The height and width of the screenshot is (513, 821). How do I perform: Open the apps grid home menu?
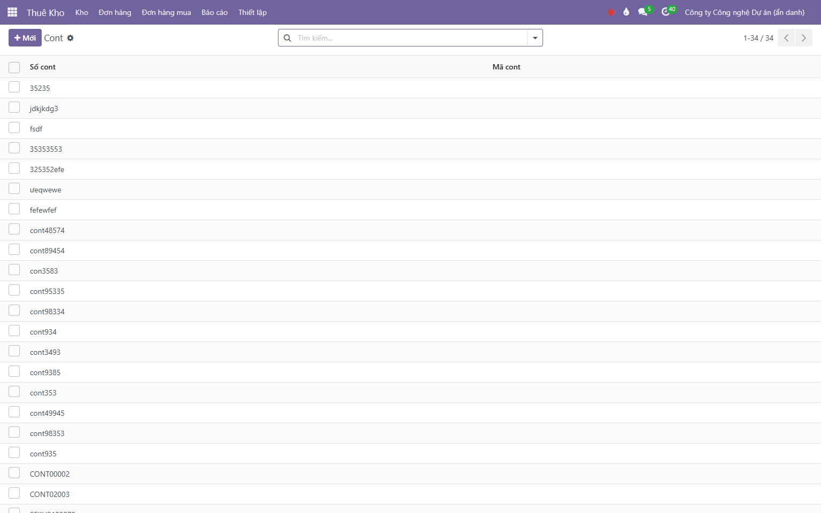(x=12, y=12)
